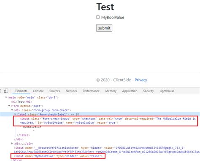Image resolution: width=200 pixels, height=161 pixels.
Task: Open the Lighthouse tab
Action: click(167, 91)
